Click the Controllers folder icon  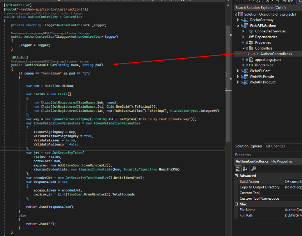pos(251,48)
